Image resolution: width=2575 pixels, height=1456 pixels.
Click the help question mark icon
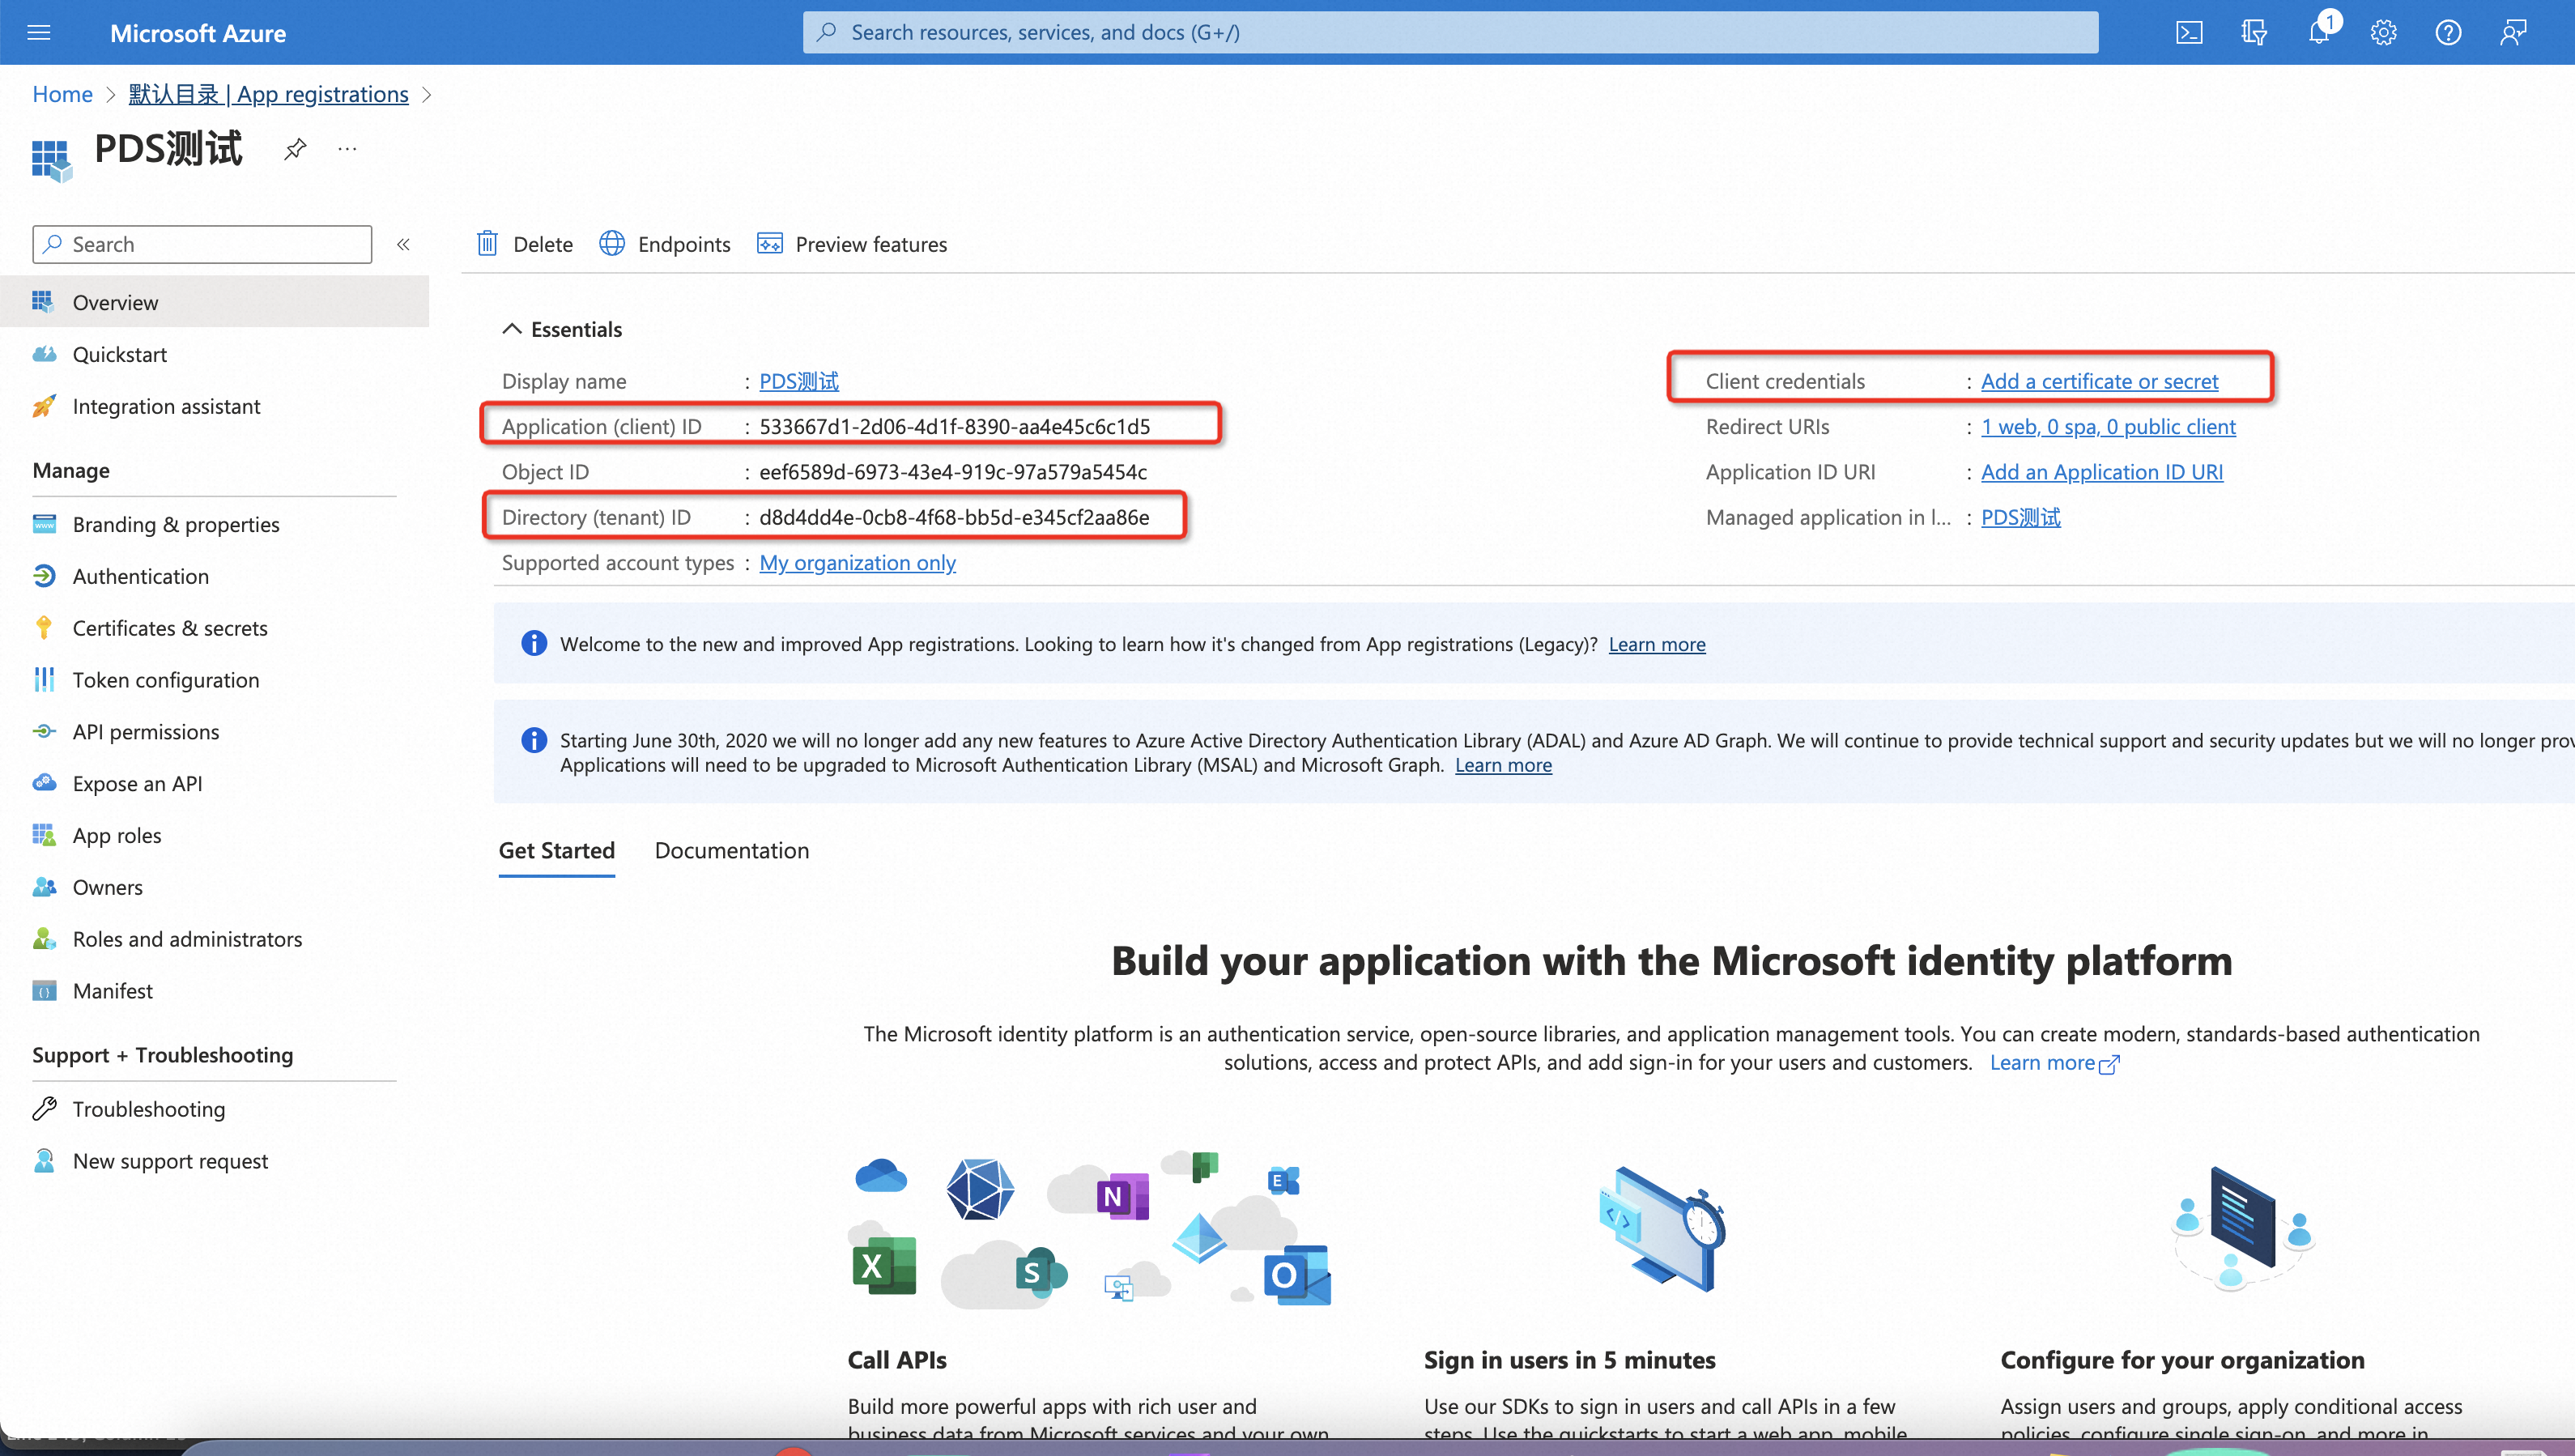click(x=2448, y=33)
